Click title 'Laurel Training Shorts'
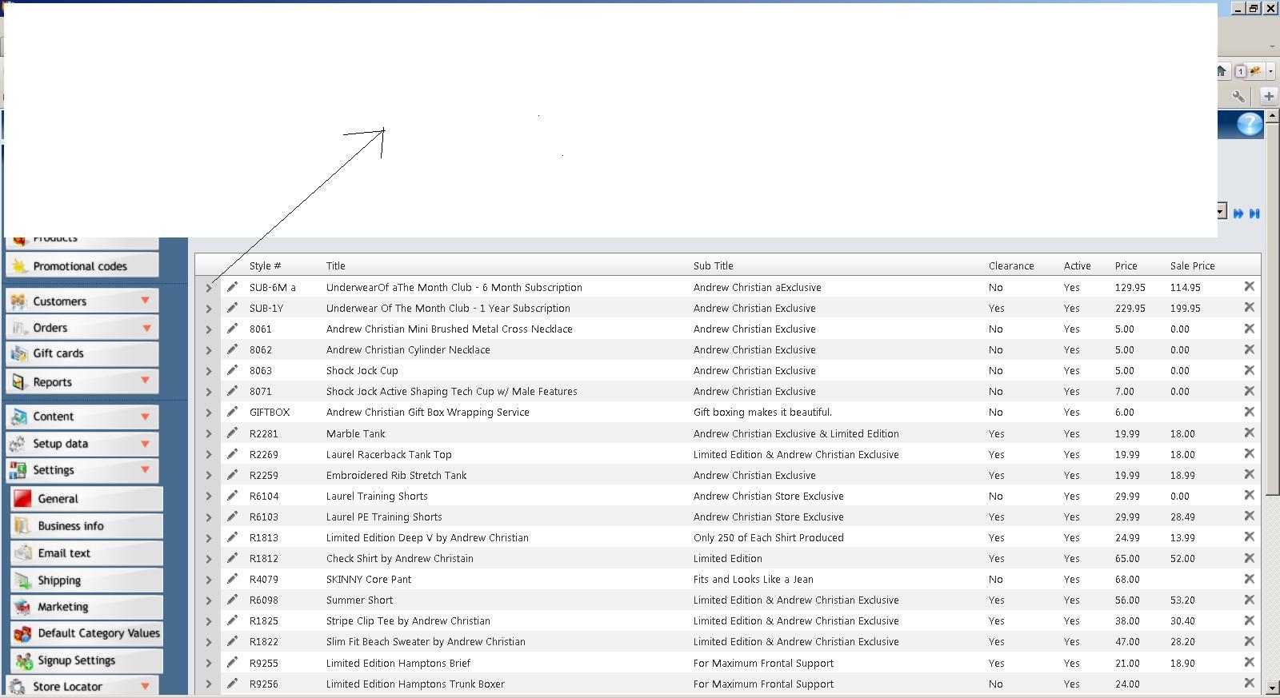The image size is (1280, 698). [377, 497]
